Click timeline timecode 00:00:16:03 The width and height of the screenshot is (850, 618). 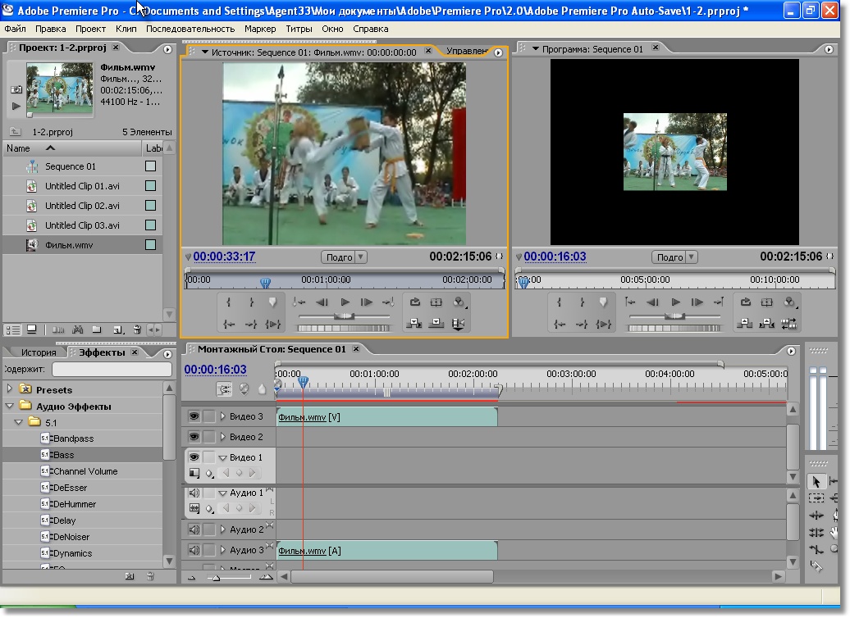point(215,370)
